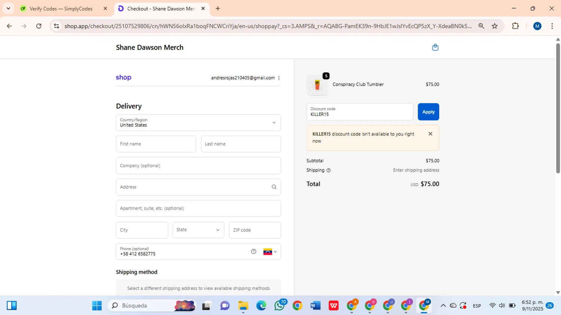Expand the Country/Region dropdown
Image resolution: width=561 pixels, height=315 pixels.
click(x=198, y=123)
